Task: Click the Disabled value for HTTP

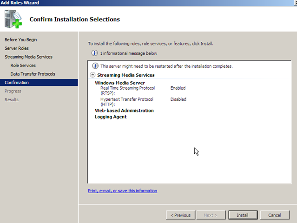Action: pyautogui.click(x=178, y=99)
